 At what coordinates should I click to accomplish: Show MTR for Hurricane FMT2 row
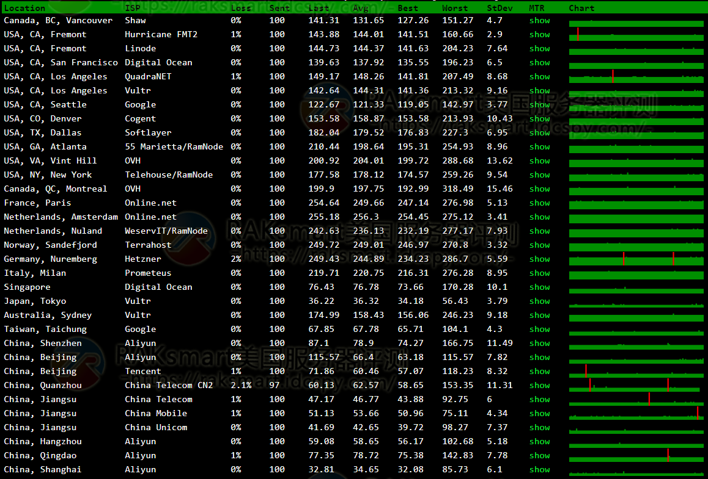tap(540, 35)
